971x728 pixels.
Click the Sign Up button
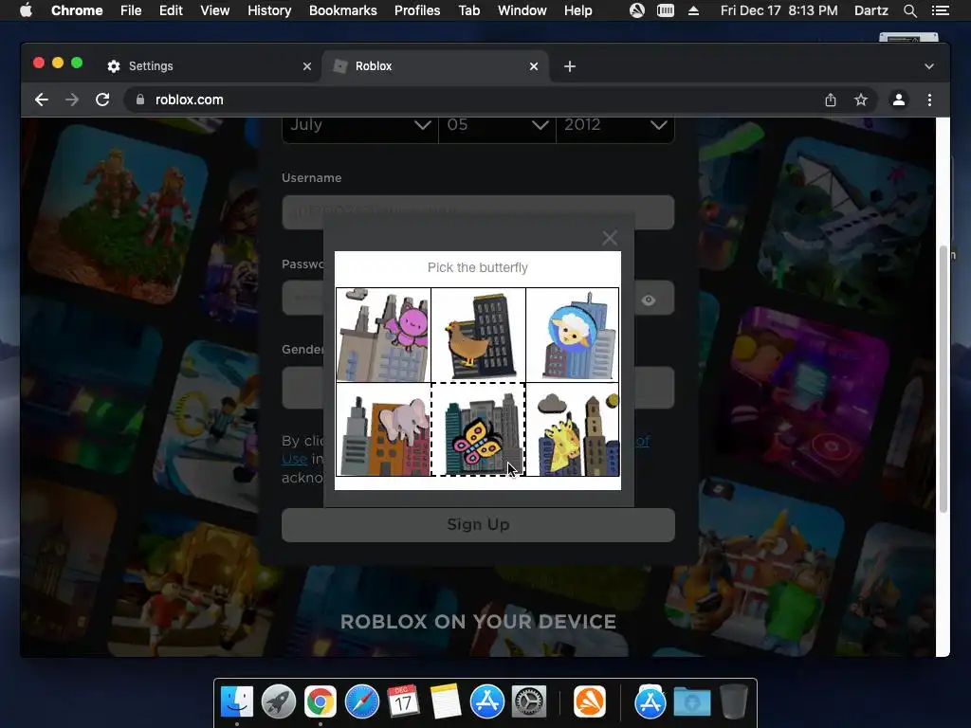[478, 525]
